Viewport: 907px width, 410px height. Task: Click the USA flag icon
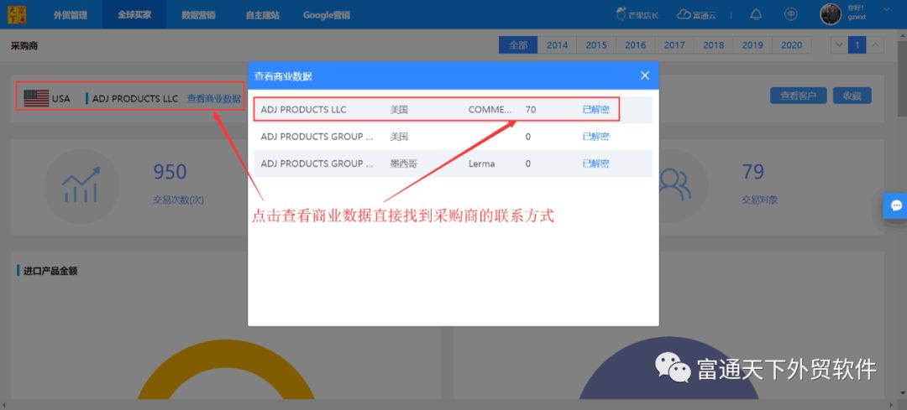point(36,98)
